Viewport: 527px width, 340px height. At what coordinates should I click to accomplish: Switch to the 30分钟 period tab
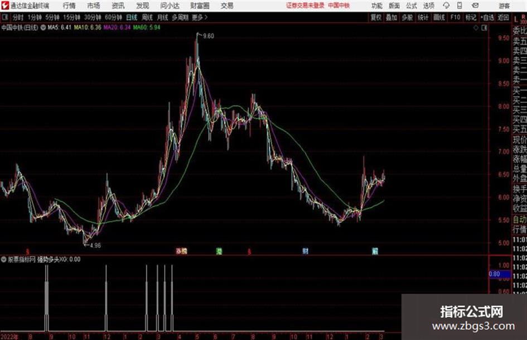coord(93,17)
